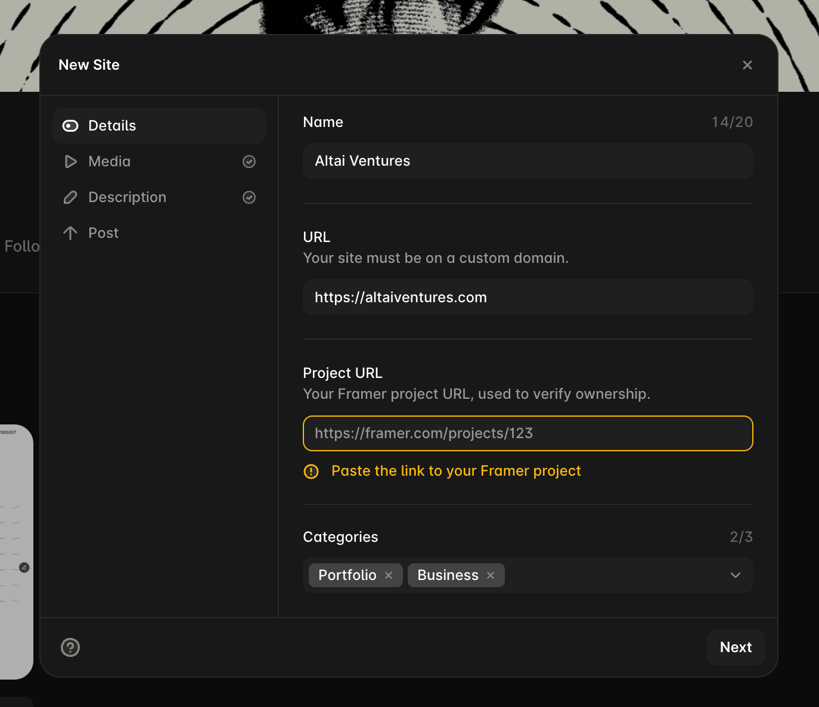Image resolution: width=819 pixels, height=707 pixels.
Task: Click the Media completed checkmark indicator
Action: (x=249, y=162)
